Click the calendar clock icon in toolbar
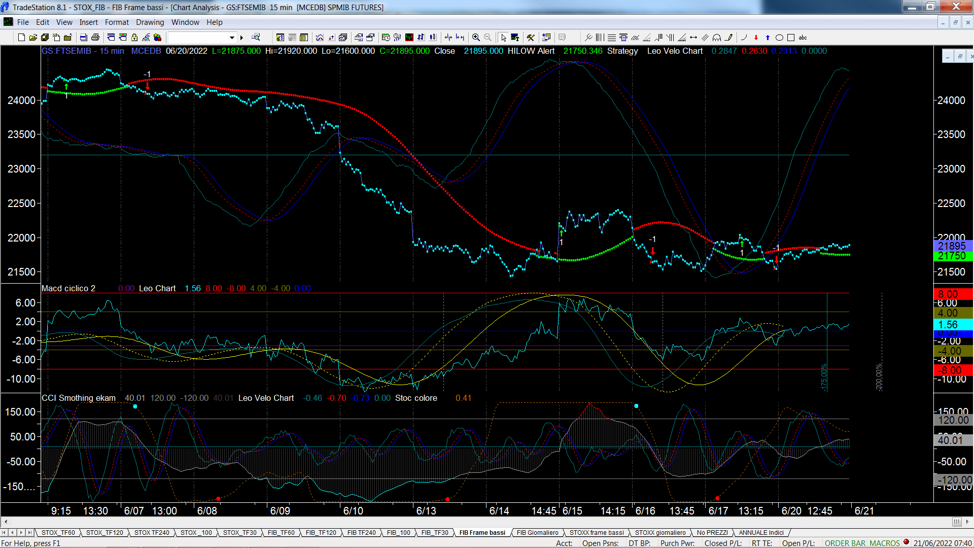The height and width of the screenshot is (548, 974). click(386, 38)
